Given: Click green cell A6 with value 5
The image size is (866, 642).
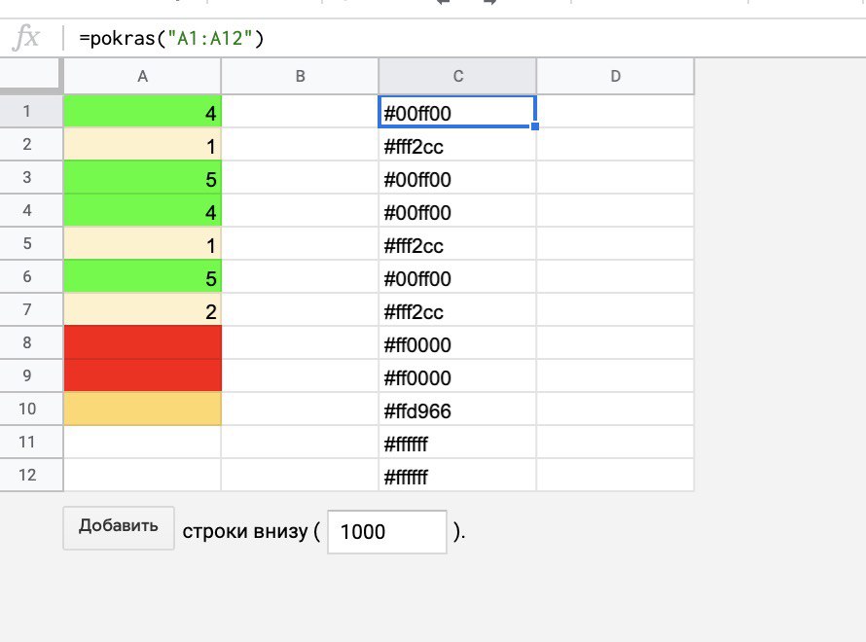Looking at the screenshot, I should (142, 277).
